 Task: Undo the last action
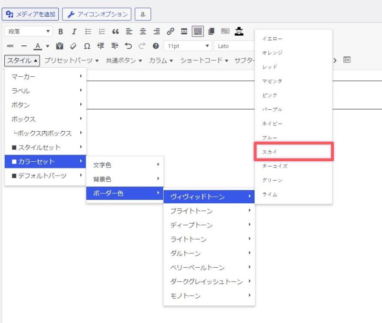pyautogui.click(x=128, y=46)
